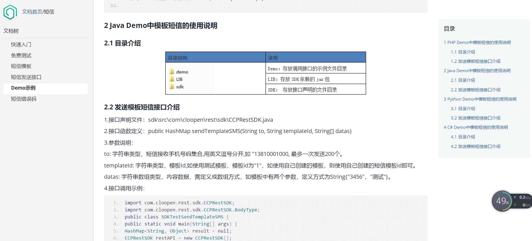Click the sdk folder icon in table
The height and width of the screenshot is (241, 532).
pyautogui.click(x=172, y=87)
